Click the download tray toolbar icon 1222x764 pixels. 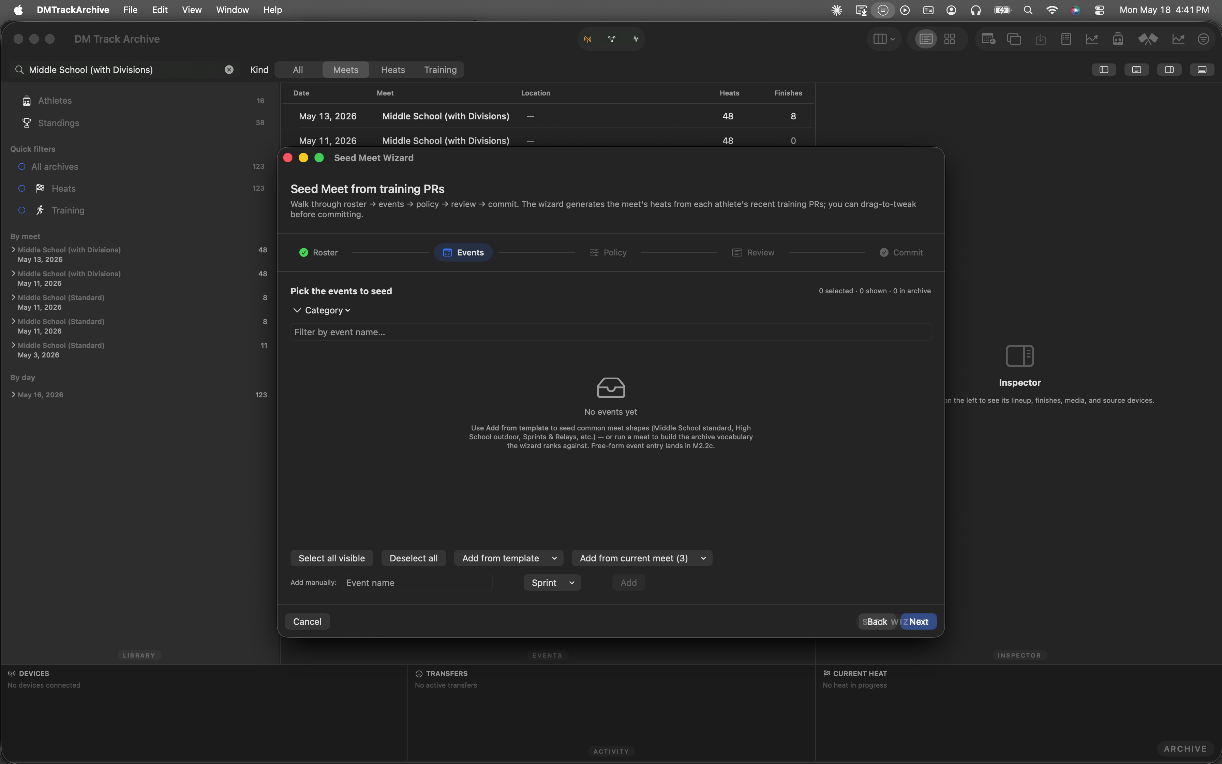(1041, 39)
